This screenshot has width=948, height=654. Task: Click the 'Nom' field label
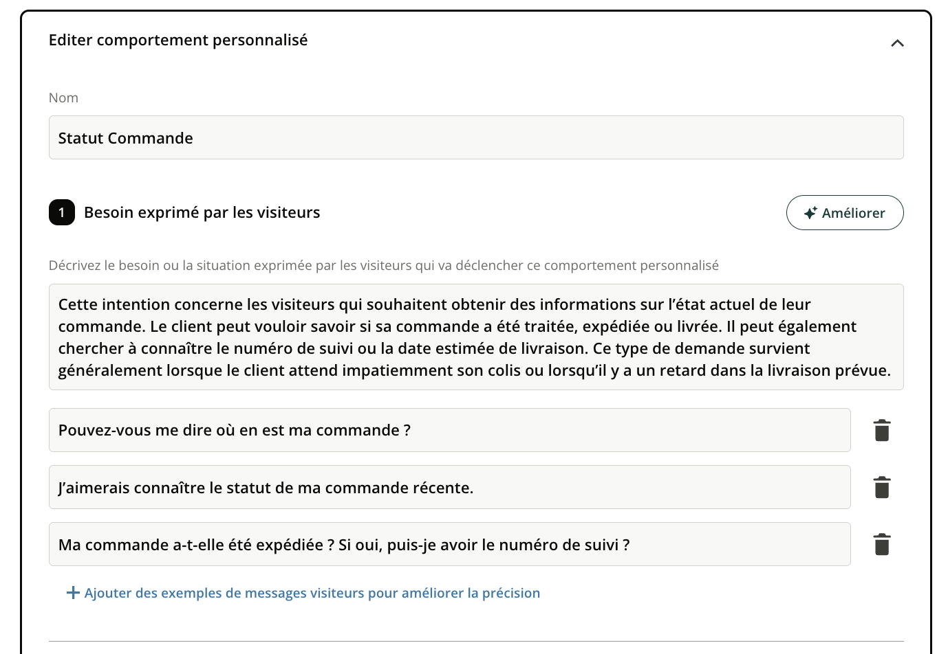tap(63, 98)
